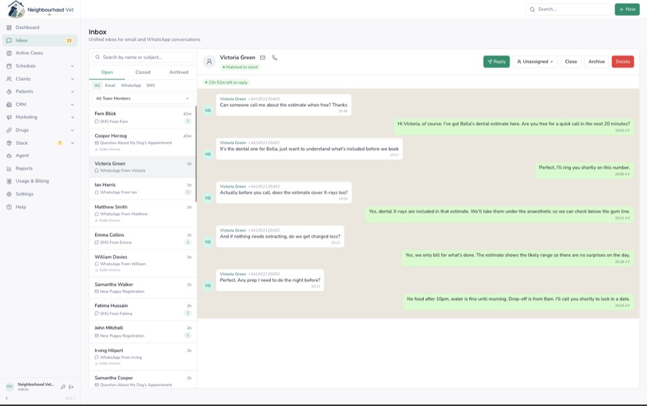Click the EH account avatar
This screenshot has width=647, height=406.
click(9, 386)
